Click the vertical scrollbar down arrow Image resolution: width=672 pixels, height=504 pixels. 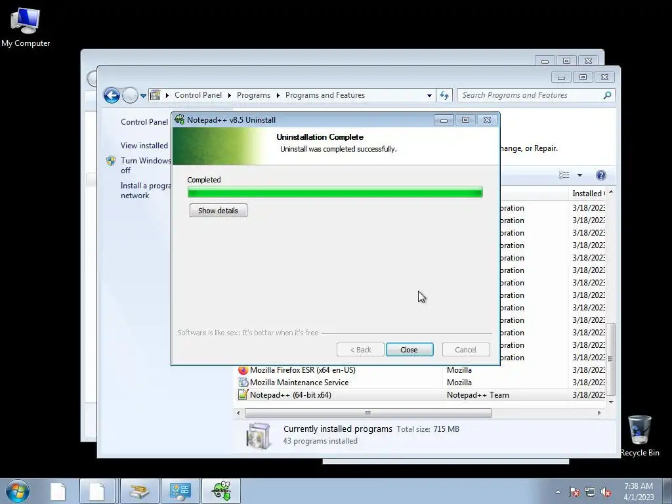coord(611,402)
